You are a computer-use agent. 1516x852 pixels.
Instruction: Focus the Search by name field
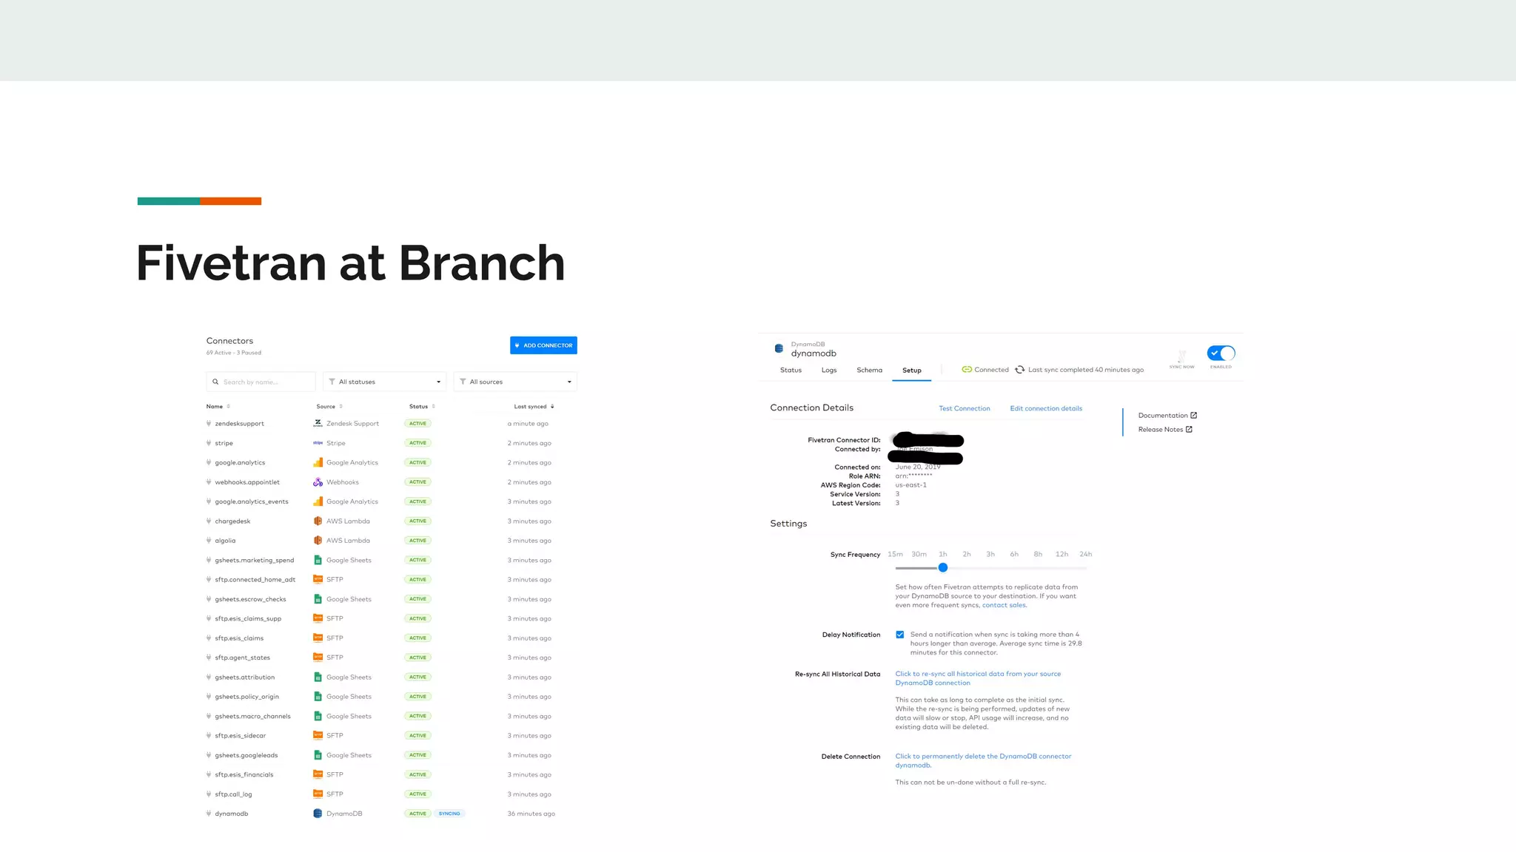pyautogui.click(x=261, y=382)
